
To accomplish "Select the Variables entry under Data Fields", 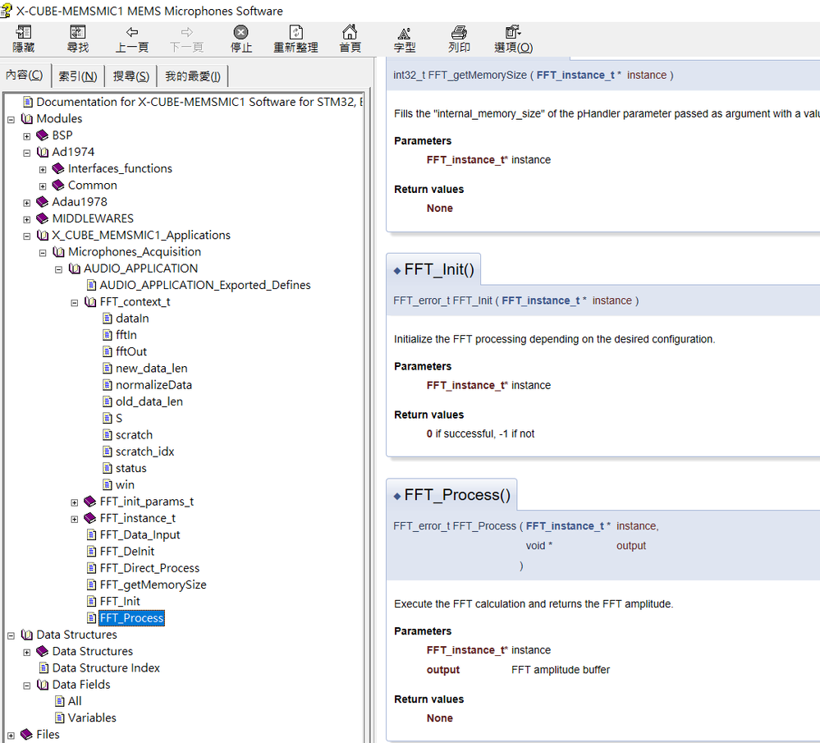I will [x=92, y=718].
